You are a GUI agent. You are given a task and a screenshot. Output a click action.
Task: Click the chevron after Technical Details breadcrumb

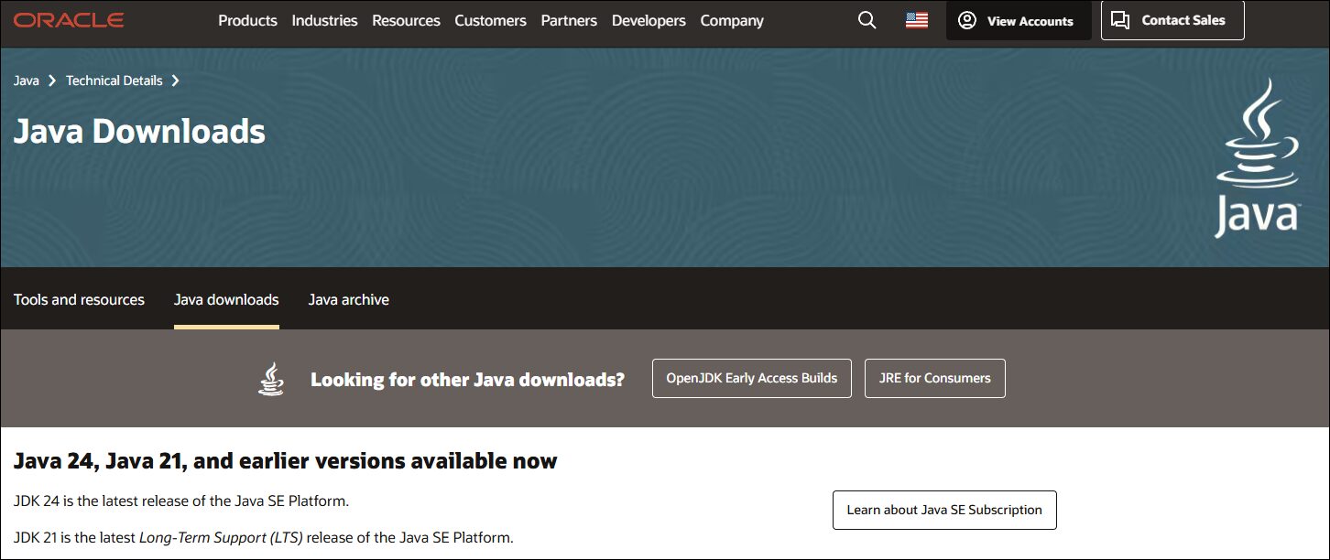pyautogui.click(x=175, y=81)
